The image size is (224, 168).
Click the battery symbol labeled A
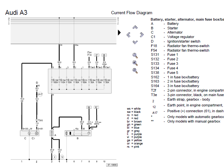[x=51, y=133]
